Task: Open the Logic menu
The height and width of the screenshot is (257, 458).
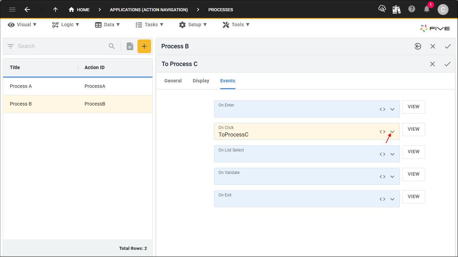Action: pos(66,25)
